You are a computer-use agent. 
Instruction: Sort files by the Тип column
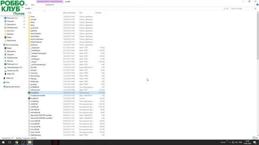81,12
